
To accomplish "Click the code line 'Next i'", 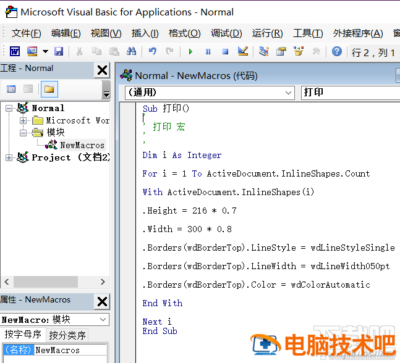I will click(x=157, y=322).
